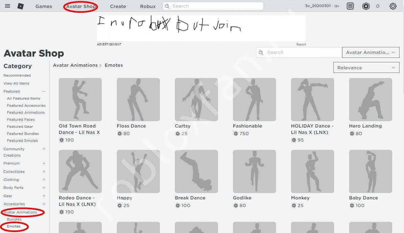The width and height of the screenshot is (404, 233).
Task: Open the Curtsy emote thumbnail
Action: [196, 99]
